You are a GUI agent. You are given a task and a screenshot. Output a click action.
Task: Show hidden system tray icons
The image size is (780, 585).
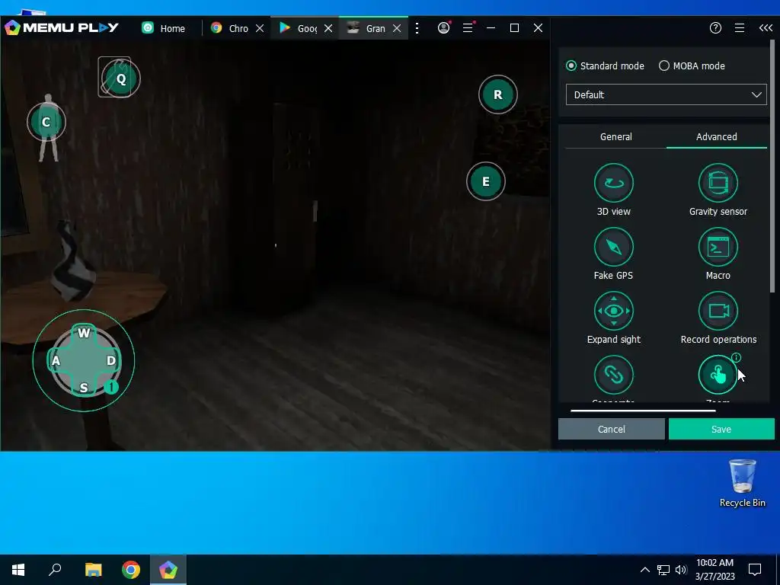point(644,570)
